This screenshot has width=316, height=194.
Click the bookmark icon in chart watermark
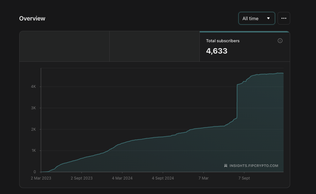(x=226, y=166)
